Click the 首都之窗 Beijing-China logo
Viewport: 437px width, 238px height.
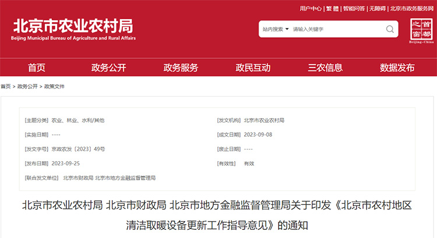(x=422, y=30)
